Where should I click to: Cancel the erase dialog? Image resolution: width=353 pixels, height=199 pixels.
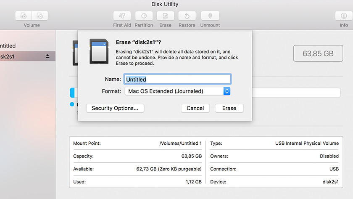pyautogui.click(x=195, y=108)
